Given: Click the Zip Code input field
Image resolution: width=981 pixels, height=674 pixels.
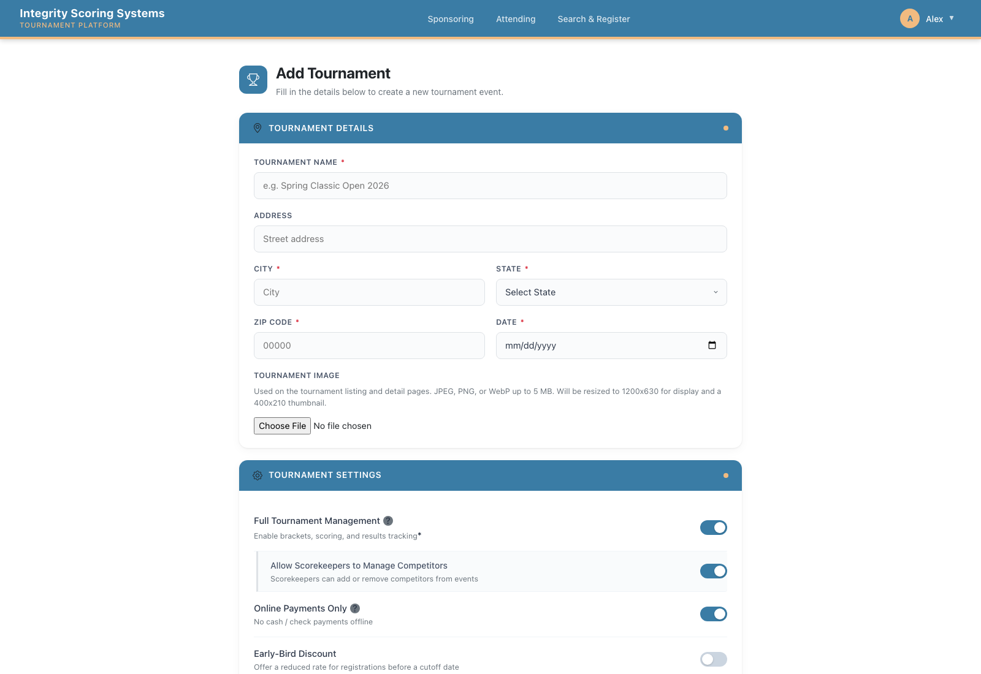Looking at the screenshot, I should pyautogui.click(x=369, y=346).
